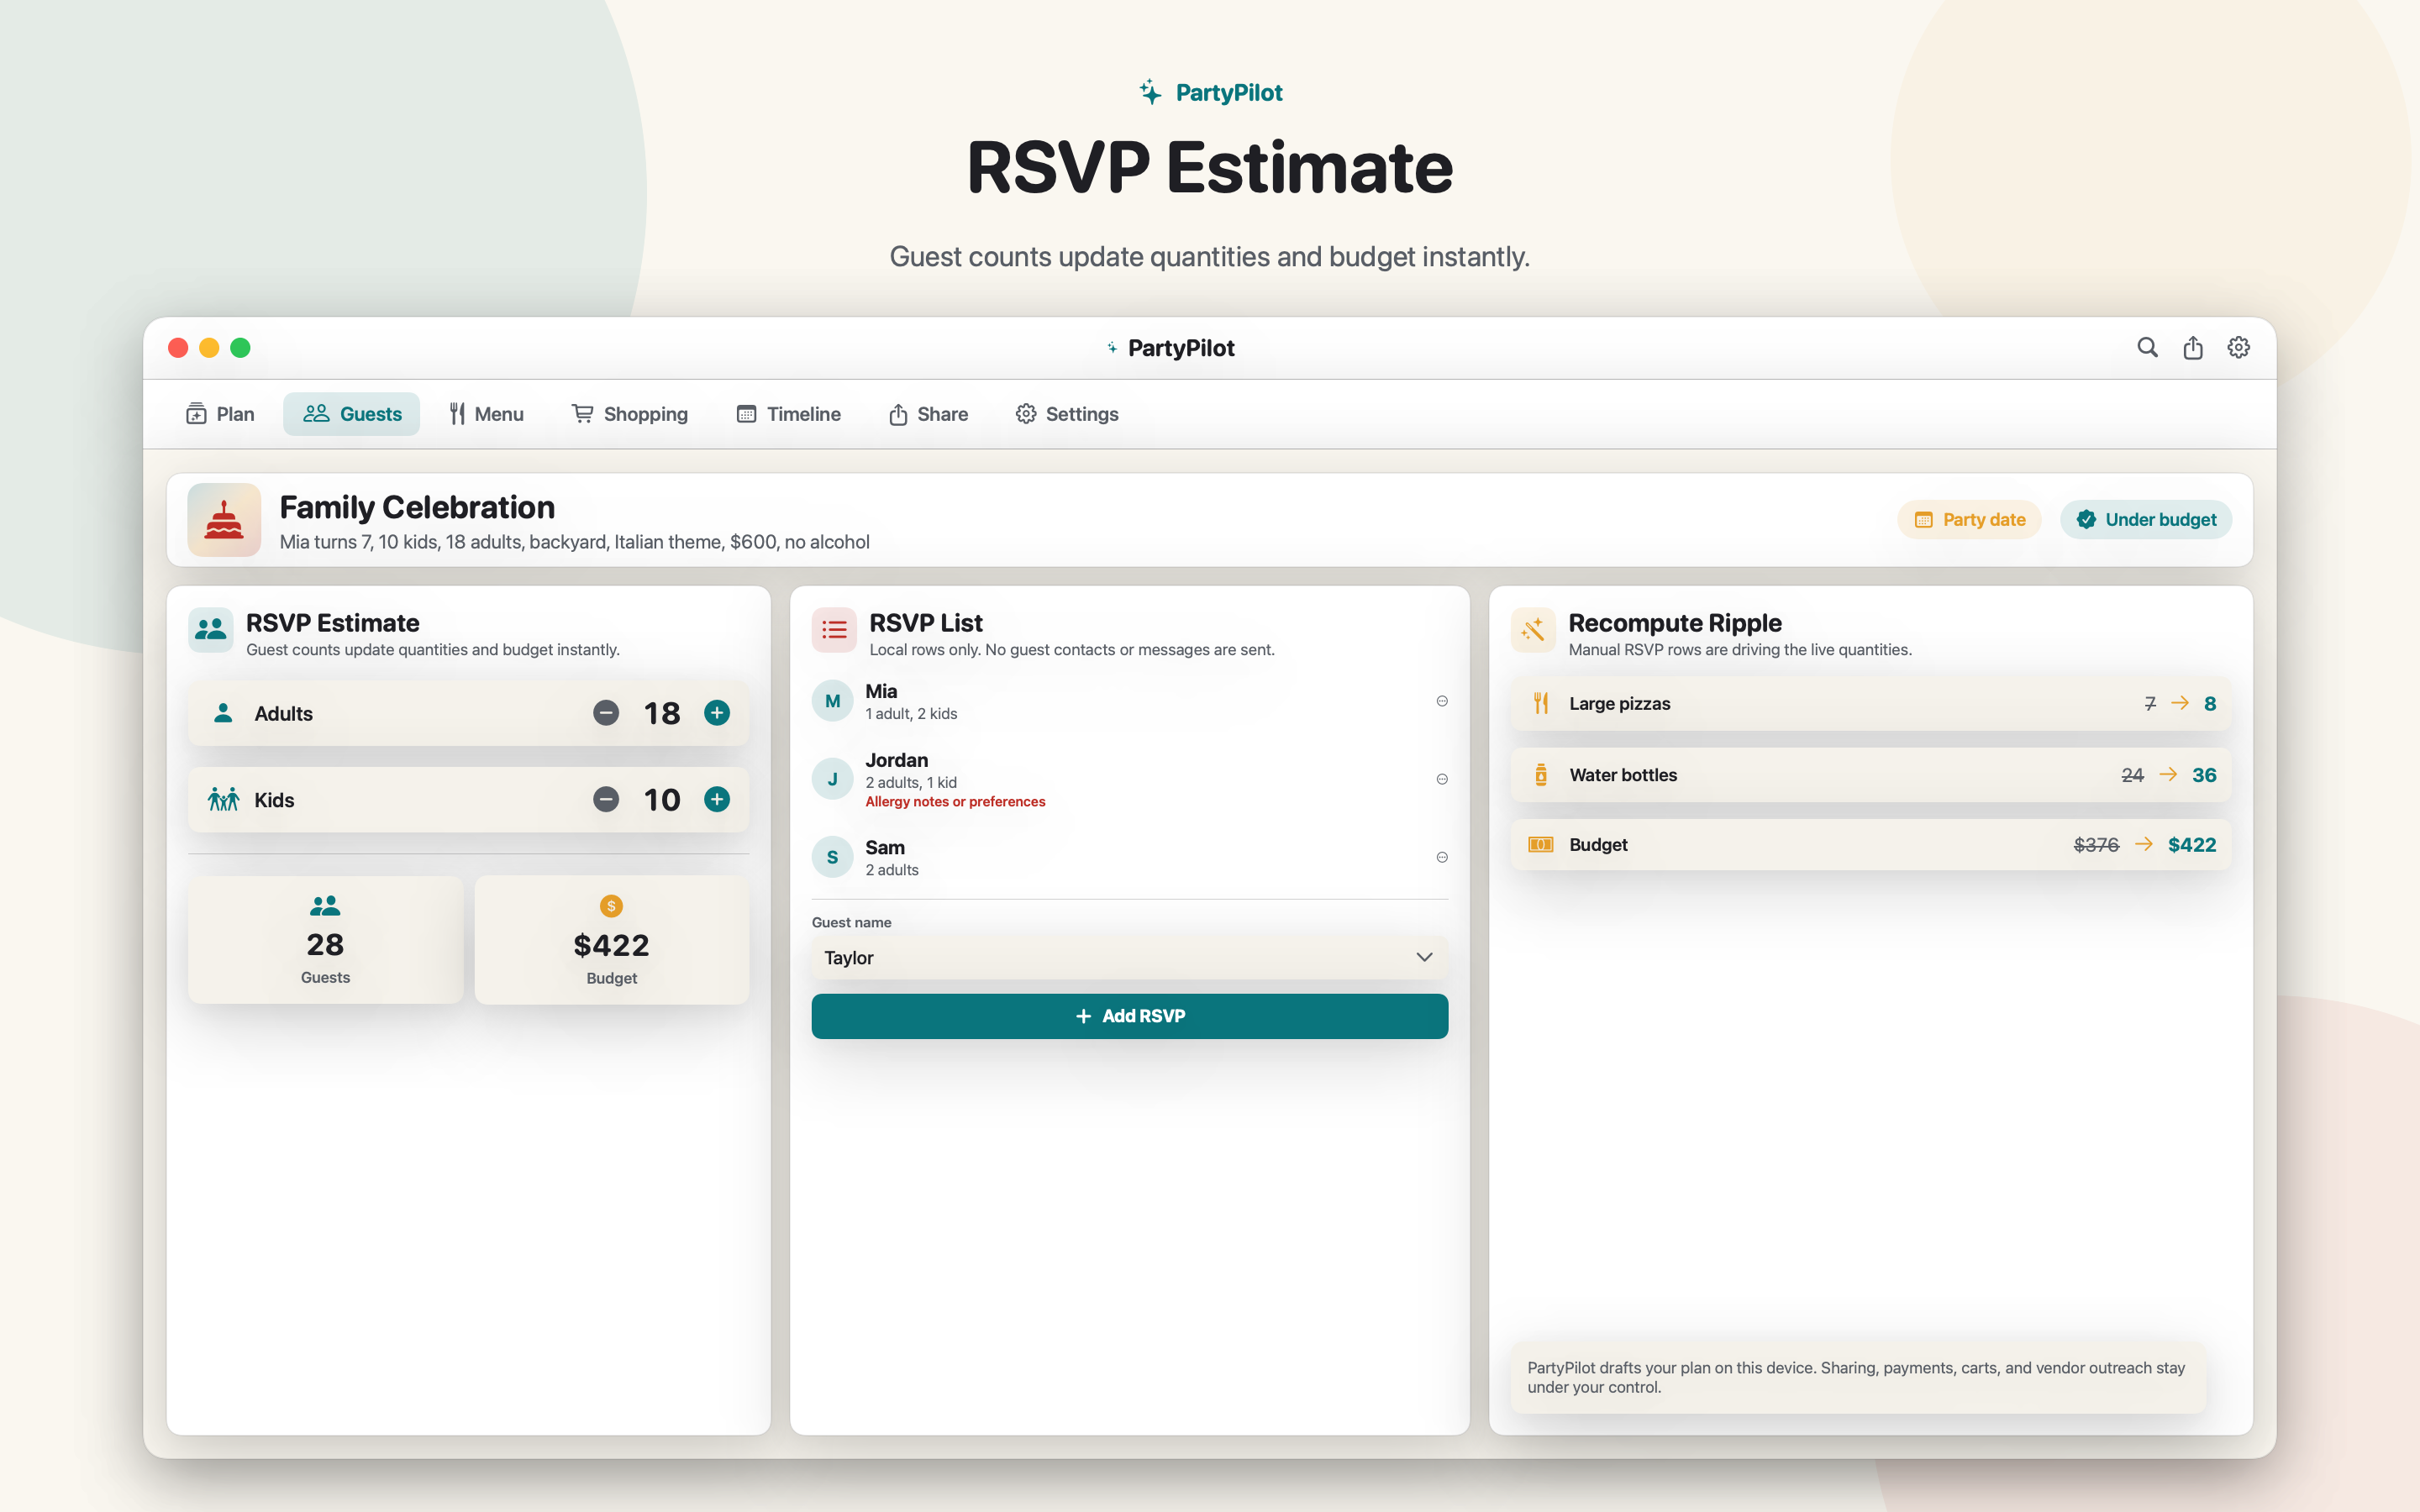Click the struck-through $376 budget value
Image resolution: width=2420 pixels, height=1512 pixels.
pyautogui.click(x=2096, y=845)
